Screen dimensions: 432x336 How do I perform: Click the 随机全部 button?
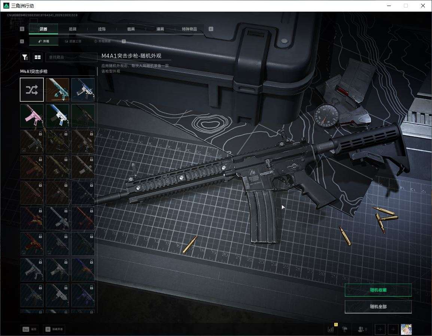click(x=378, y=306)
